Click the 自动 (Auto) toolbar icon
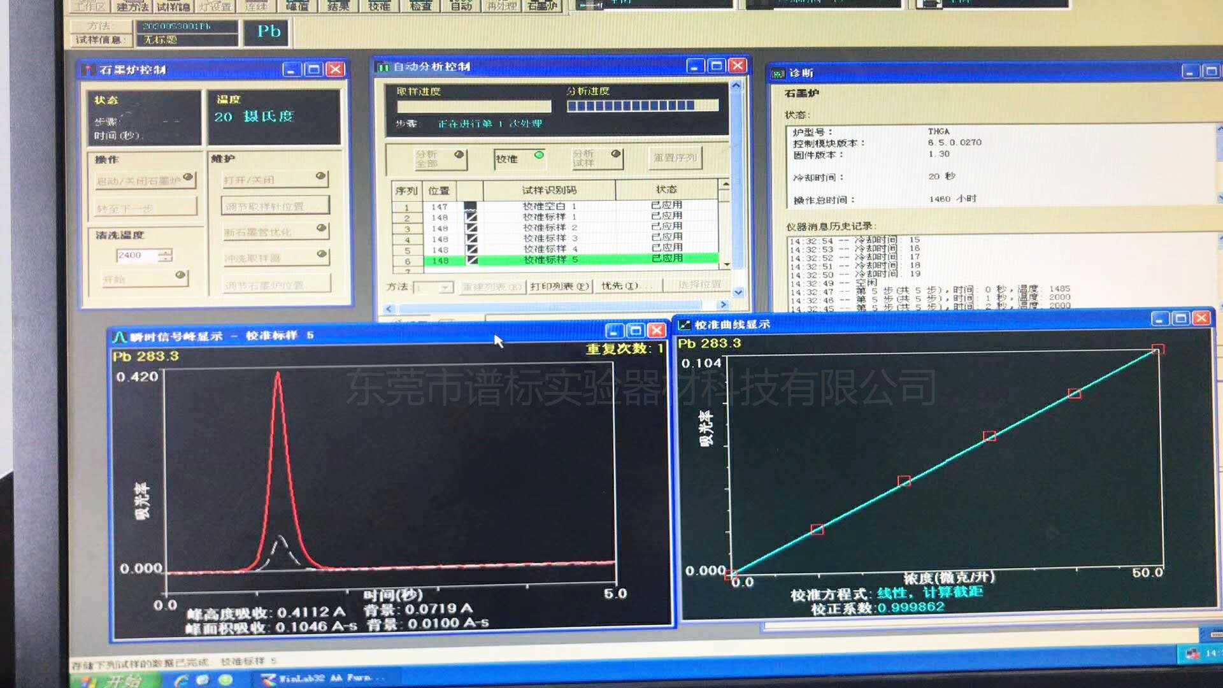Screen dimensions: 1223x688 461,6
